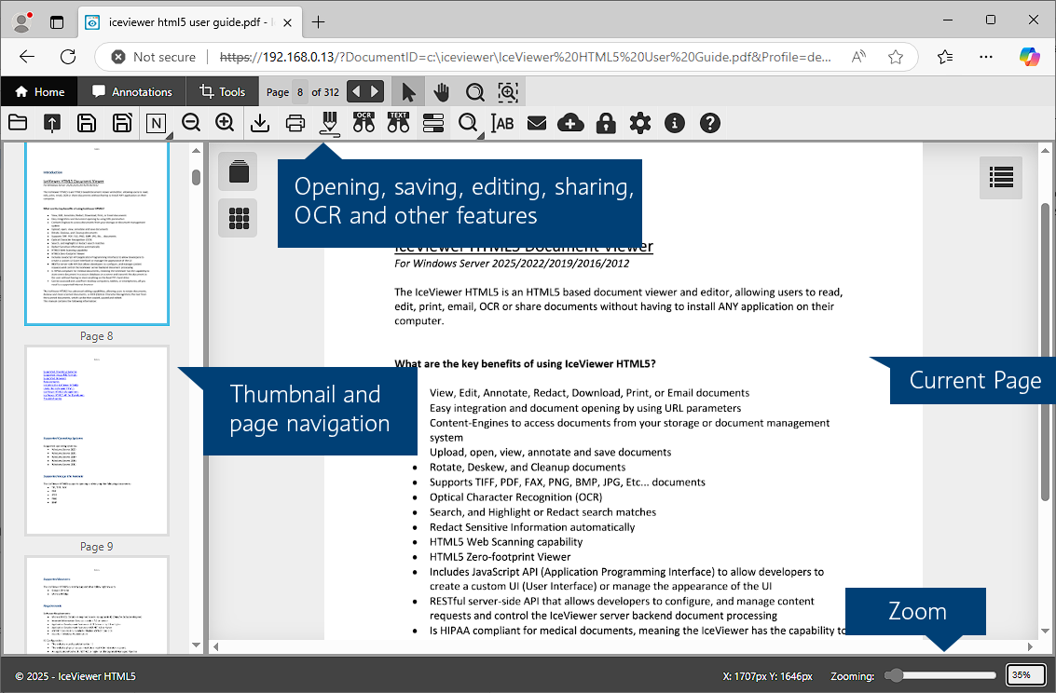Reload the page in the browser
Image resolution: width=1056 pixels, height=693 pixels.
(x=68, y=57)
